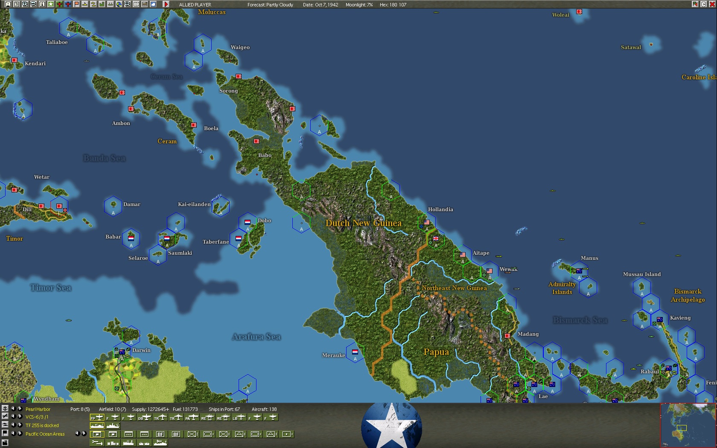Click the white star on green toolbar icon
The height and width of the screenshot is (448, 717).
pyautogui.click(x=51, y=4)
